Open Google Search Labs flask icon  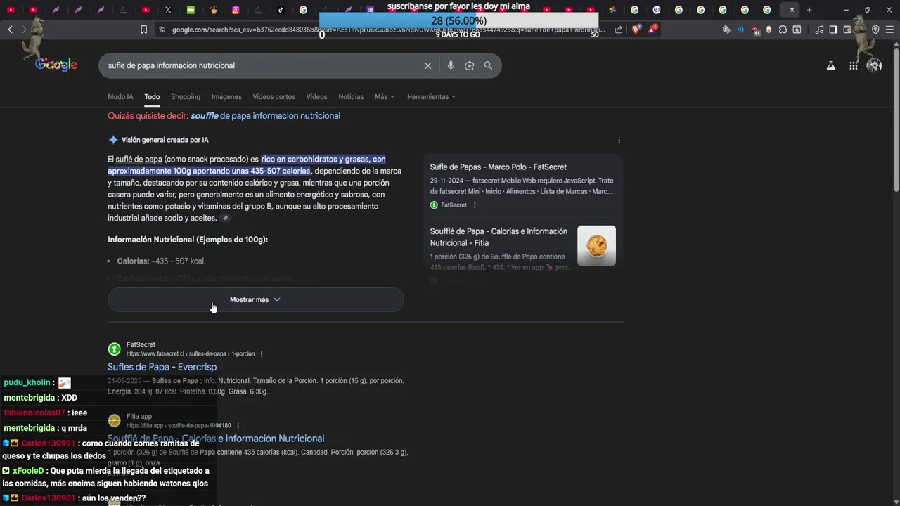(x=831, y=65)
